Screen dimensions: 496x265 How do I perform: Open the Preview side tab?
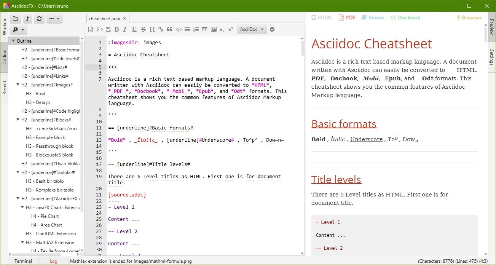coord(492,27)
